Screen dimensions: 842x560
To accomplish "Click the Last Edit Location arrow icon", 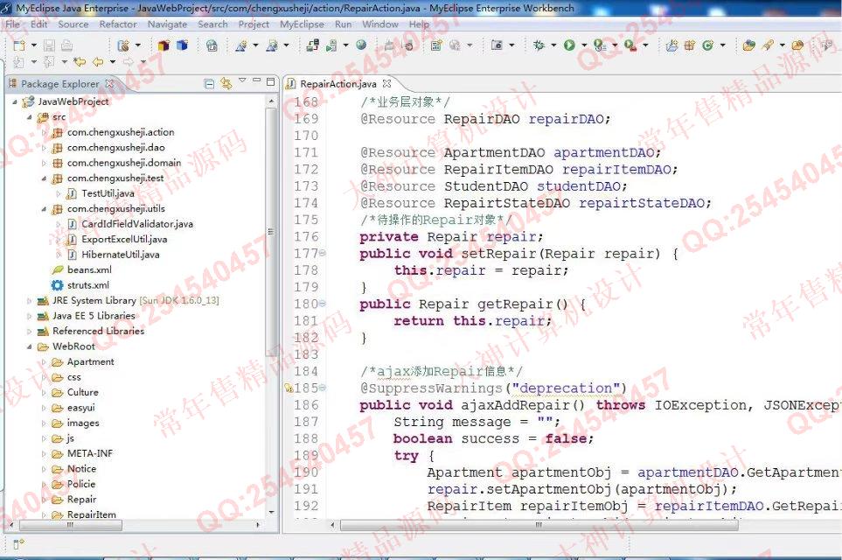I will (x=80, y=62).
